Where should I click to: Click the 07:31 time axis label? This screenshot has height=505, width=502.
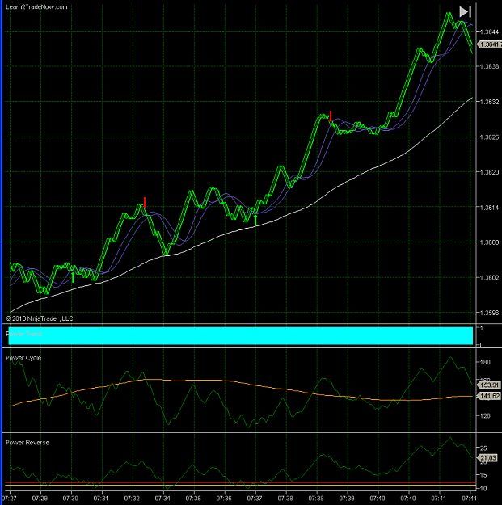point(101,499)
